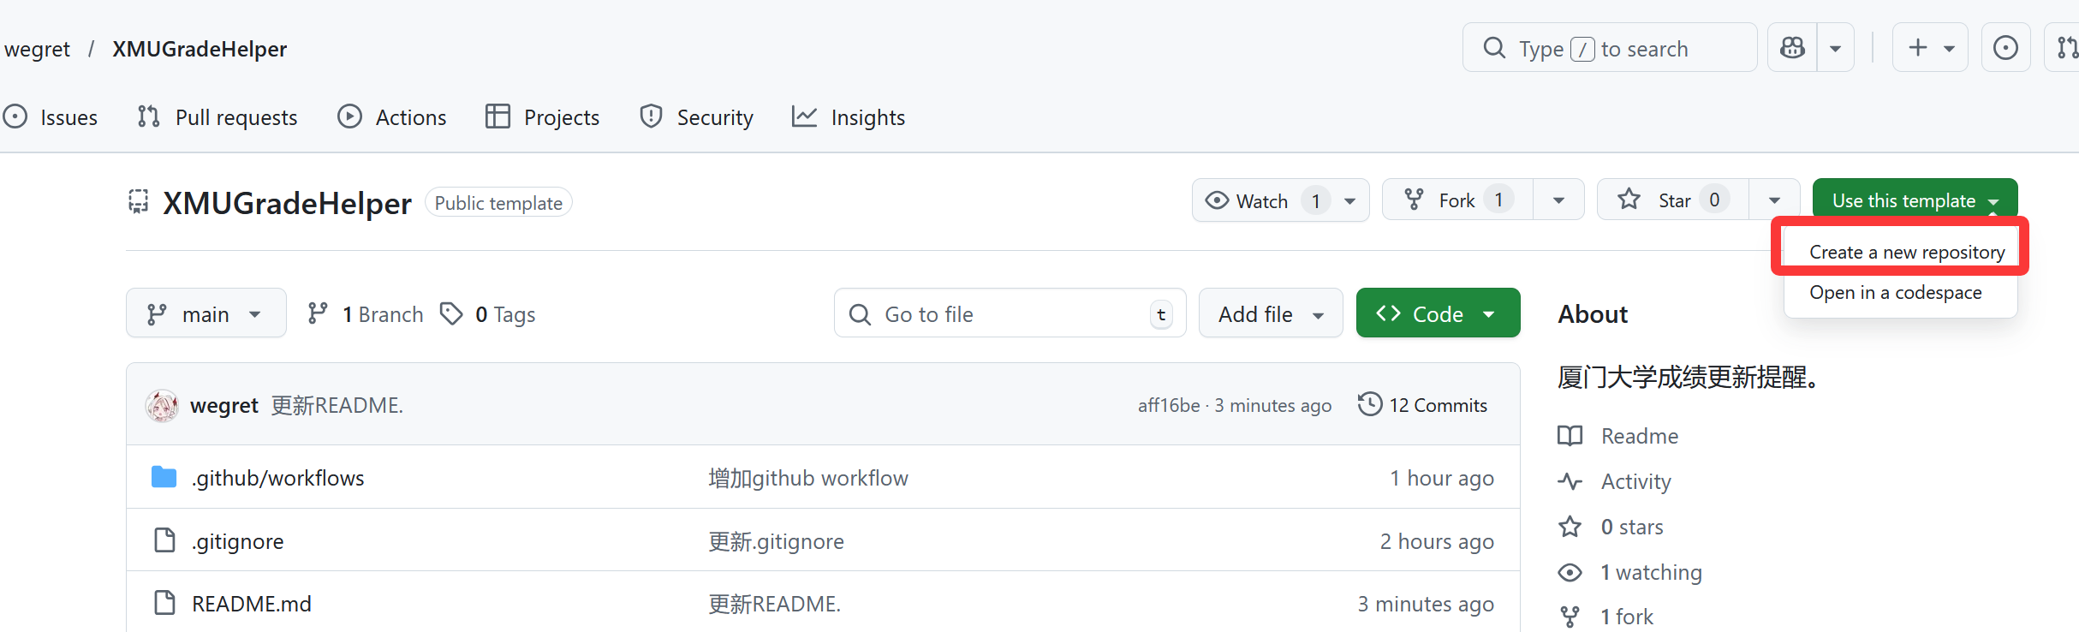Switch to the Actions tab
The image size is (2079, 632).
392,116
